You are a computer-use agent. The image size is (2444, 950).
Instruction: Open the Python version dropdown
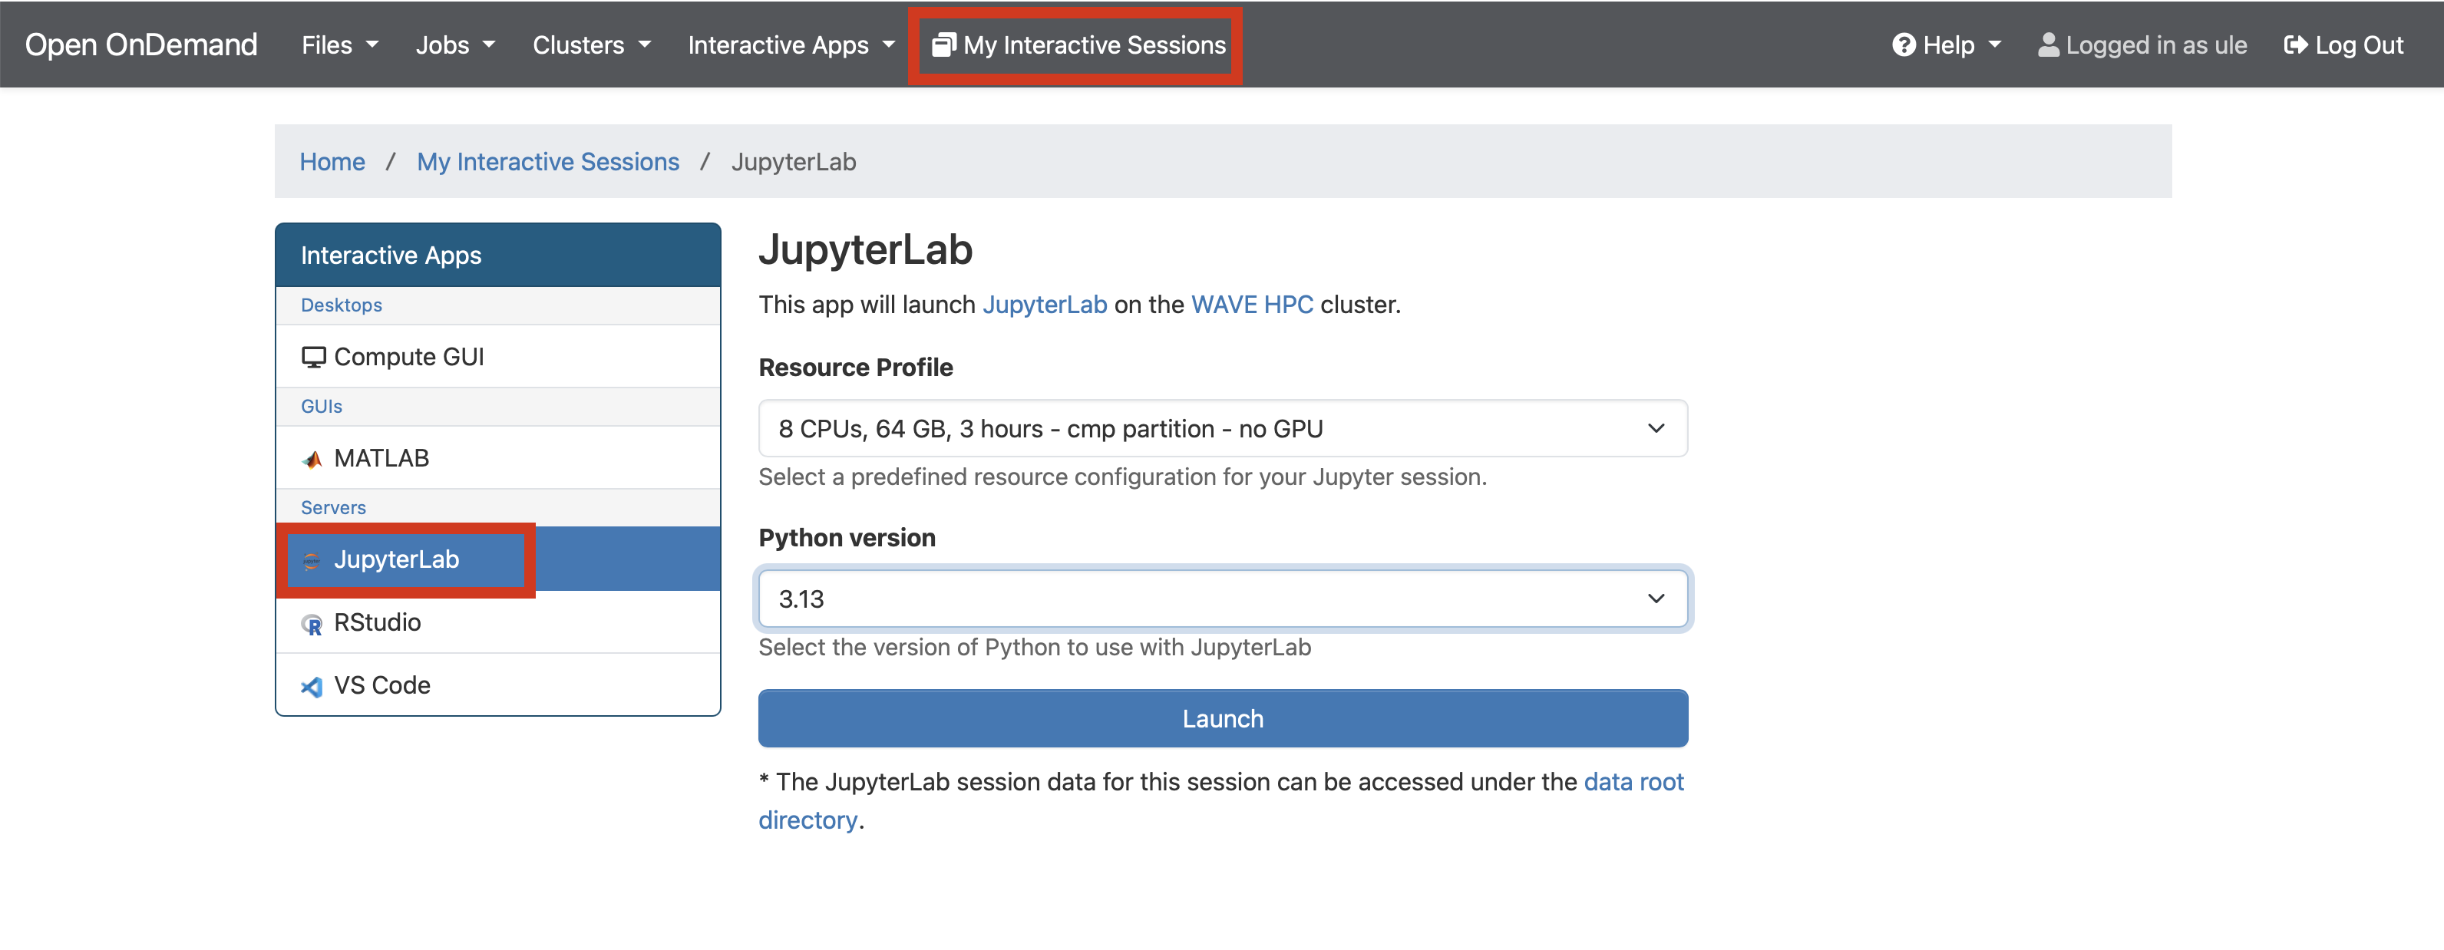point(1222,599)
